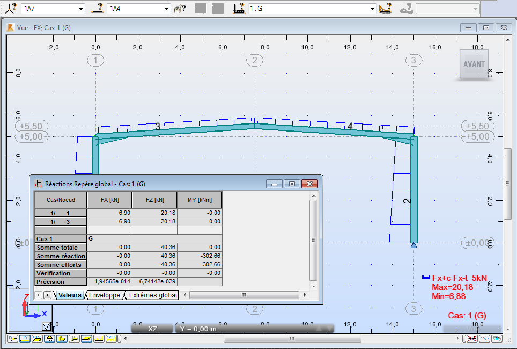The image size is (517, 349).
Task: Select row 1/ 3 header
Action: [61, 222]
